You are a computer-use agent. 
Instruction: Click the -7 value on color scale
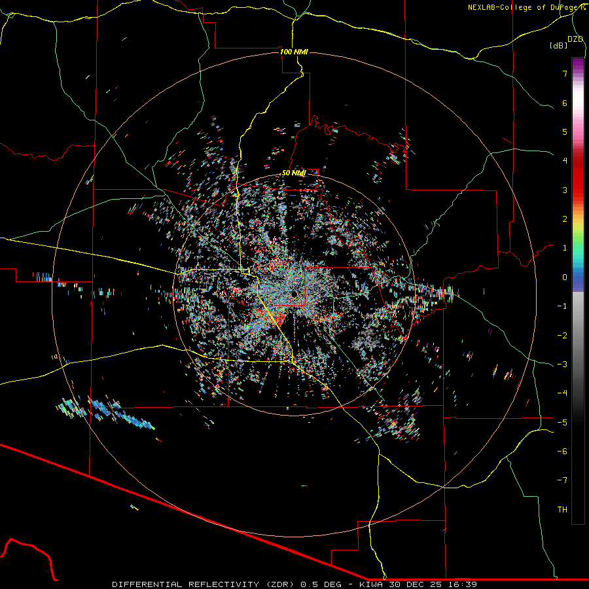(562, 480)
